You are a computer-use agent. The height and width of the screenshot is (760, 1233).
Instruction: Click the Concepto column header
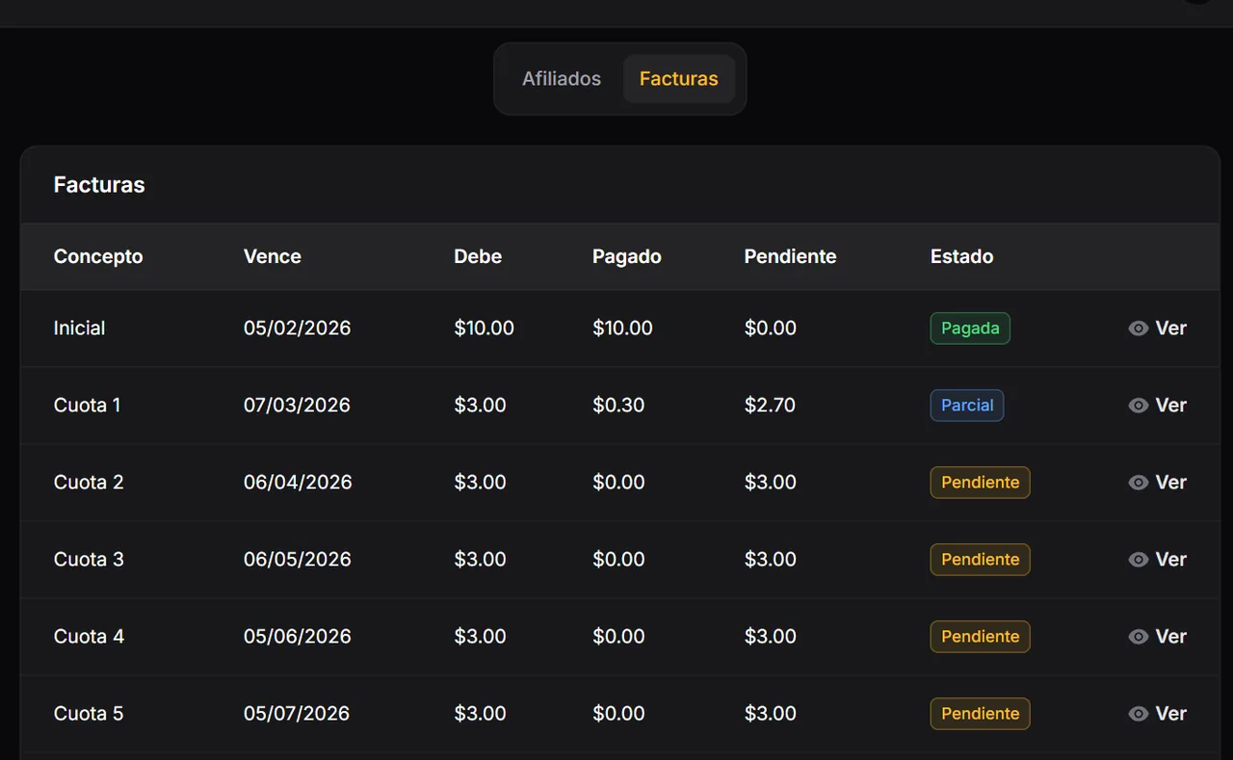point(98,256)
